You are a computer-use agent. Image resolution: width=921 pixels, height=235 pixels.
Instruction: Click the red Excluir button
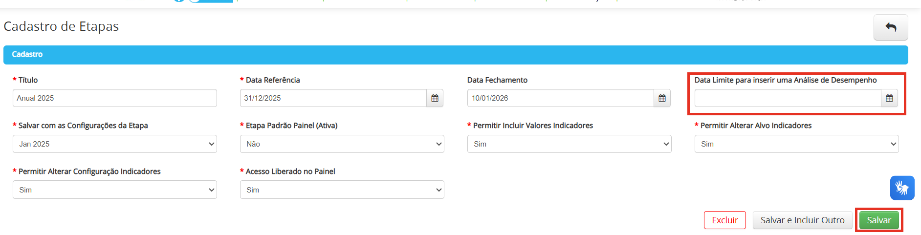pyautogui.click(x=725, y=220)
